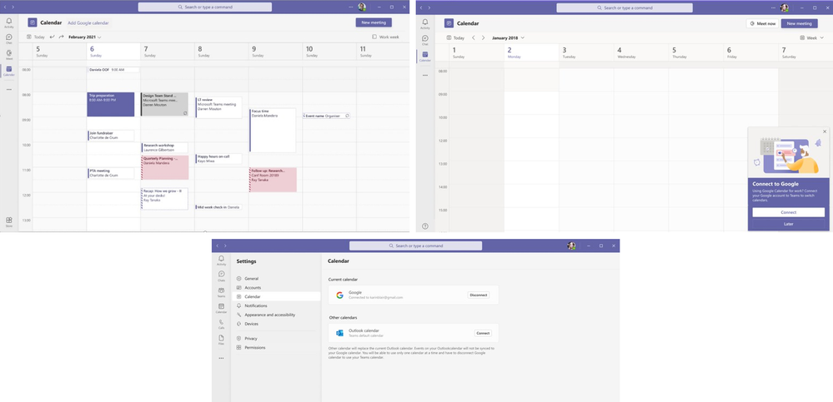Open Teams in the Settings window sidebar
The width and height of the screenshot is (833, 402).
click(x=221, y=292)
